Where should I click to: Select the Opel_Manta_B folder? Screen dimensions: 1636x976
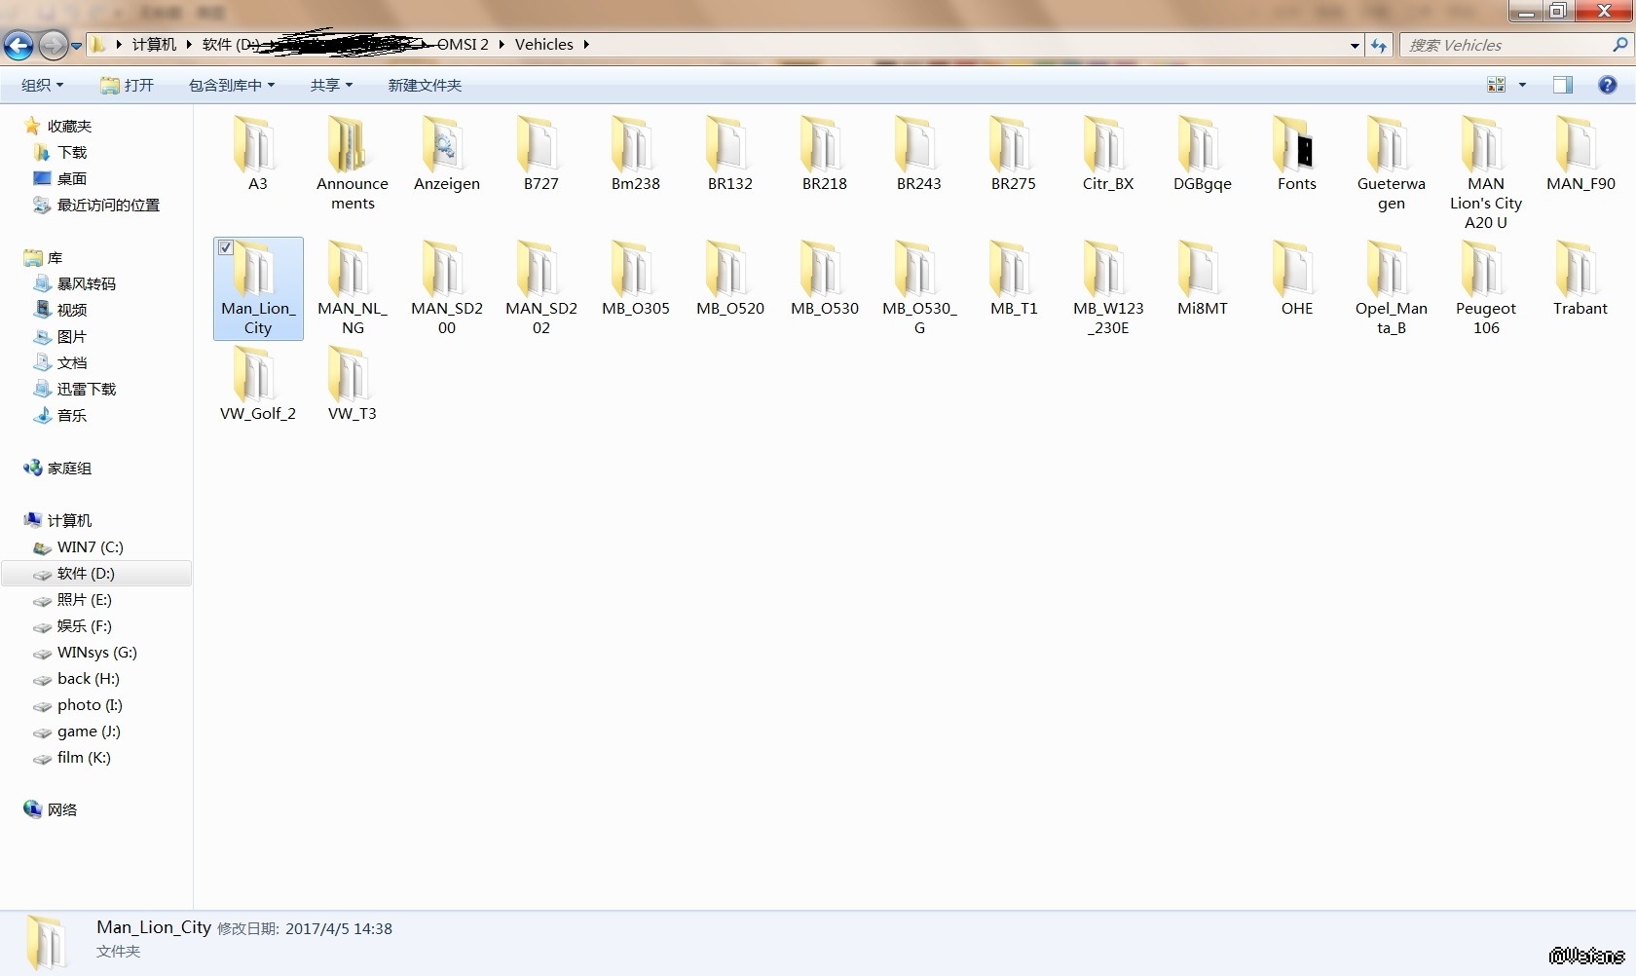click(1391, 288)
